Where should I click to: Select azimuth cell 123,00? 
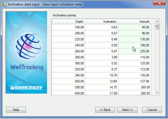(x=135, y=69)
